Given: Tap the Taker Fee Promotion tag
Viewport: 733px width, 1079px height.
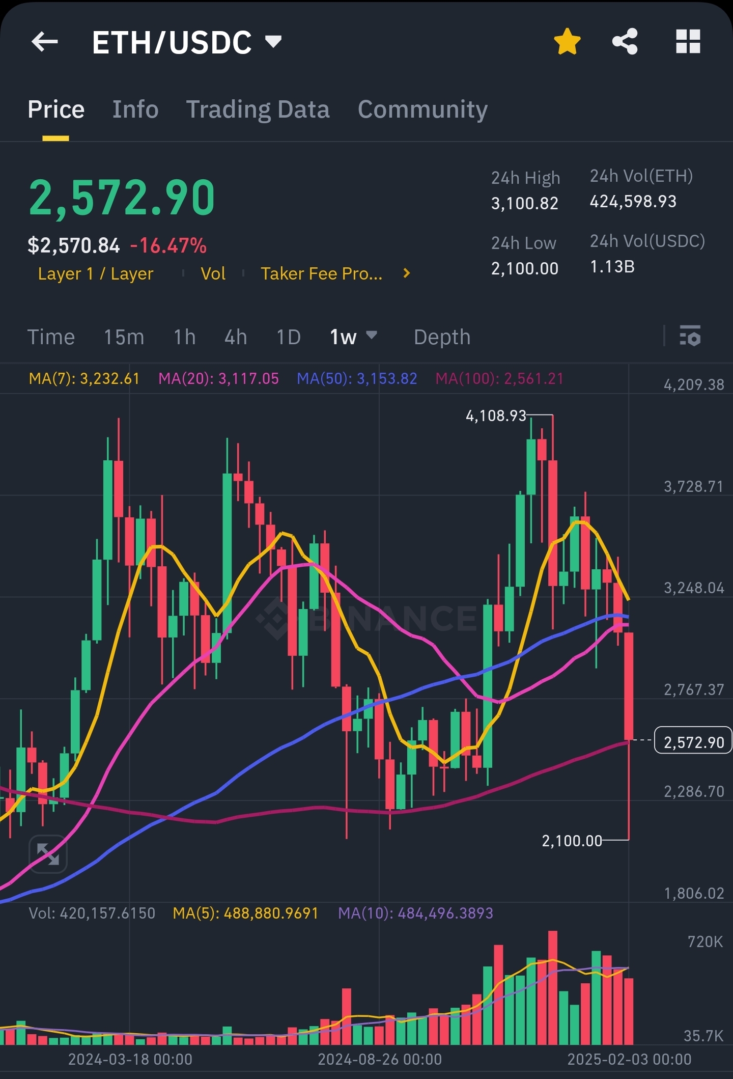Looking at the screenshot, I should (x=321, y=274).
